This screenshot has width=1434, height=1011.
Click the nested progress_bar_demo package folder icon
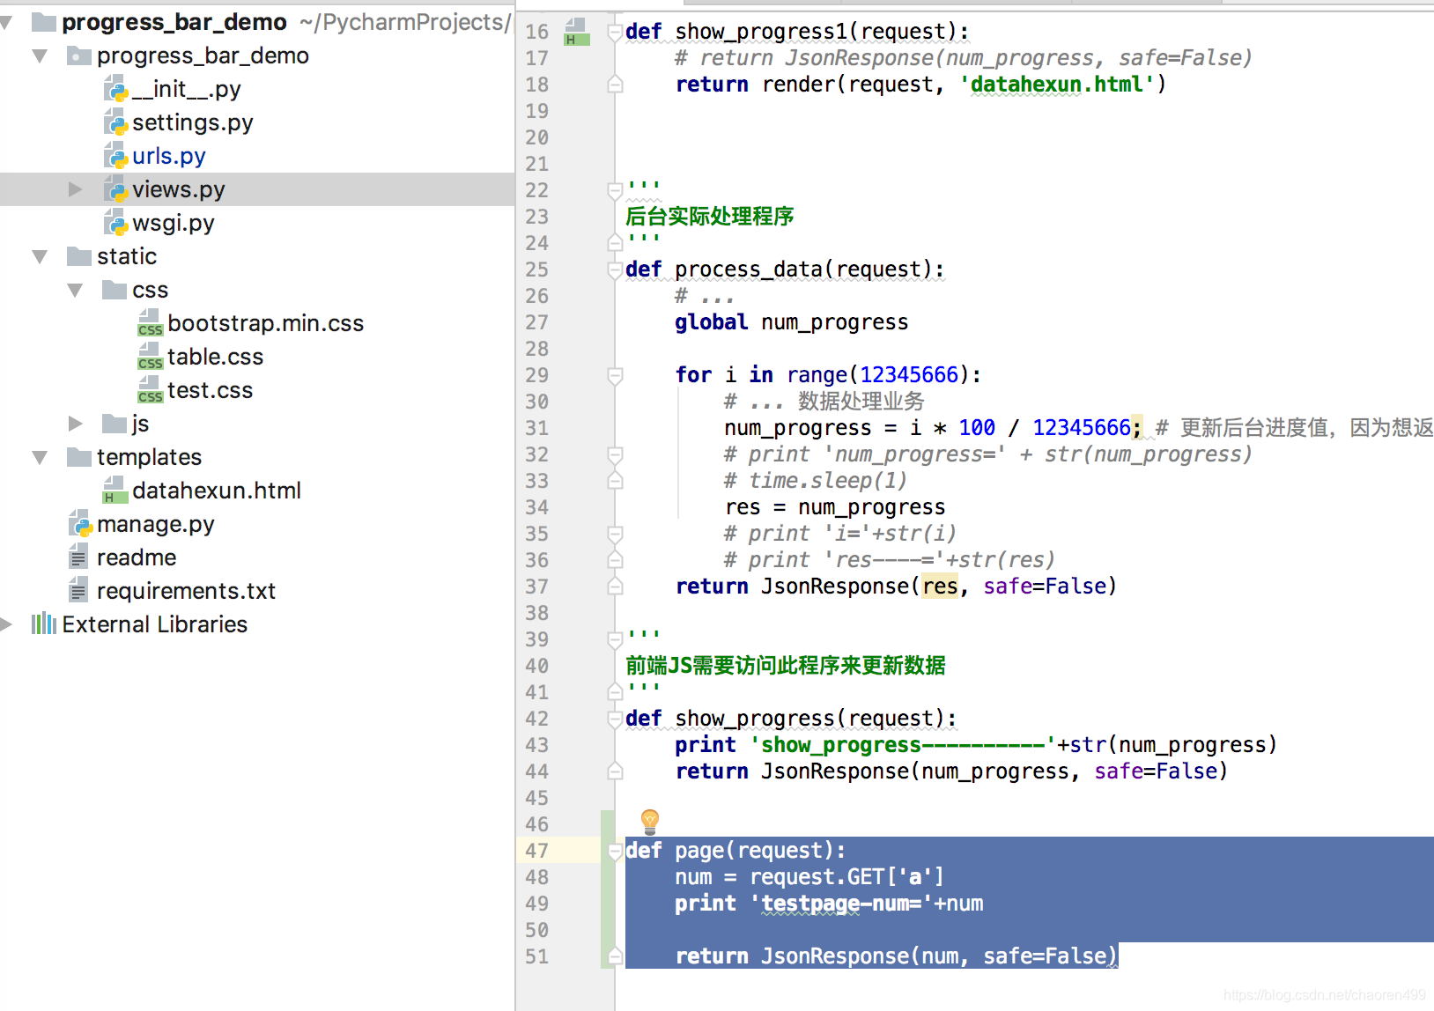[79, 55]
